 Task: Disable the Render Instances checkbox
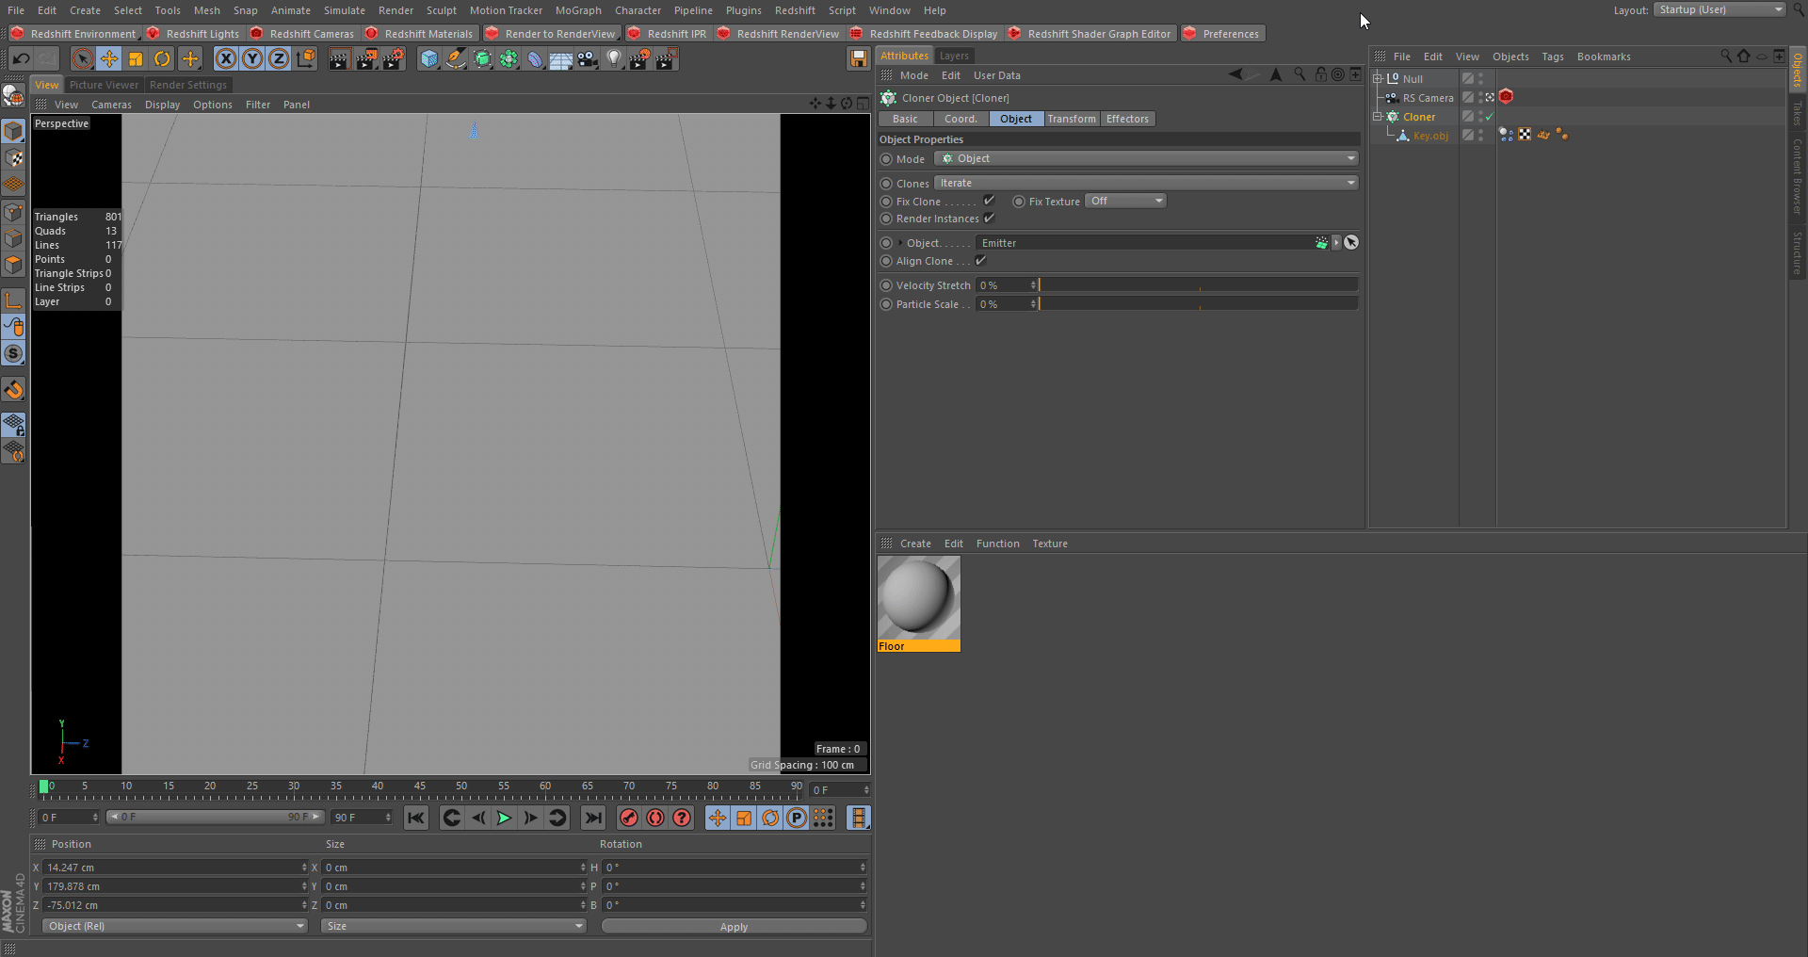[989, 219]
